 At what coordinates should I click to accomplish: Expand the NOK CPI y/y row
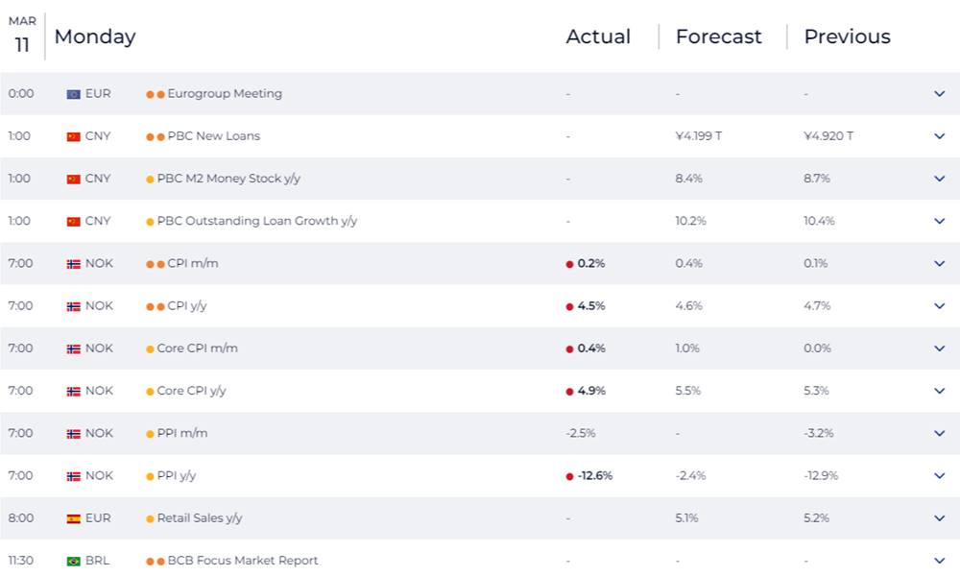coord(939,306)
